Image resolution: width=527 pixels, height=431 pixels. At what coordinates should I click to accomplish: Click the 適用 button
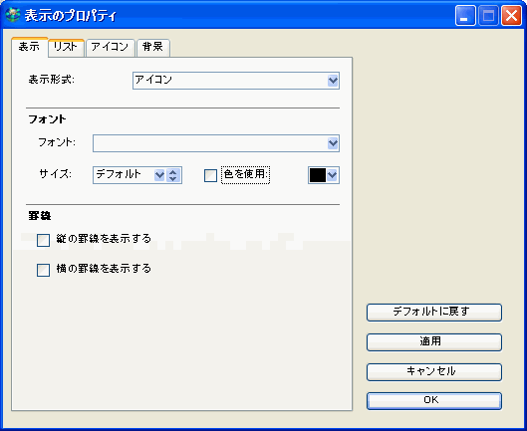tap(434, 342)
